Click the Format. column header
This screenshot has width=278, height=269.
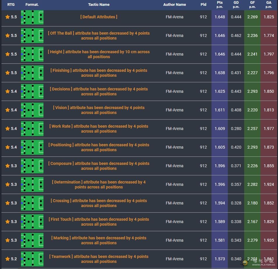[x=32, y=5]
